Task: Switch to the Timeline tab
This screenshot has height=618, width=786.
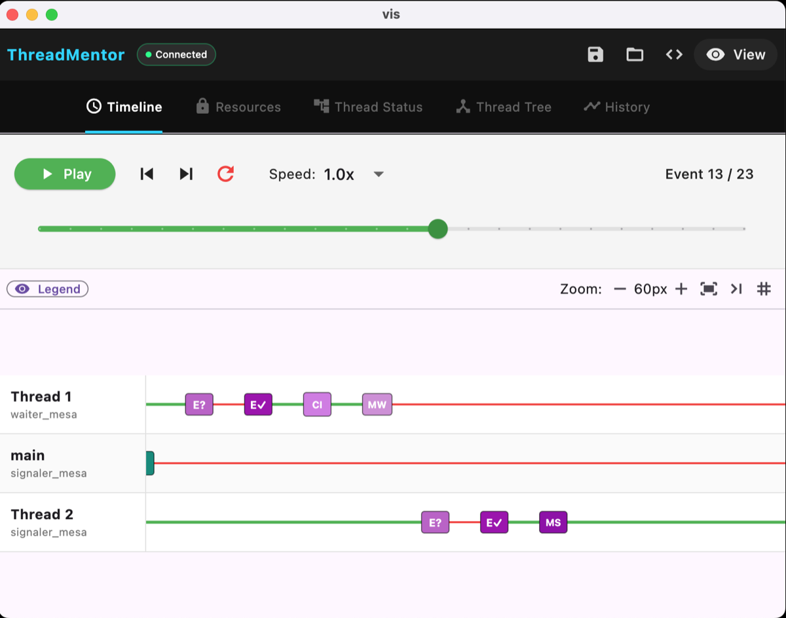Action: click(x=124, y=107)
